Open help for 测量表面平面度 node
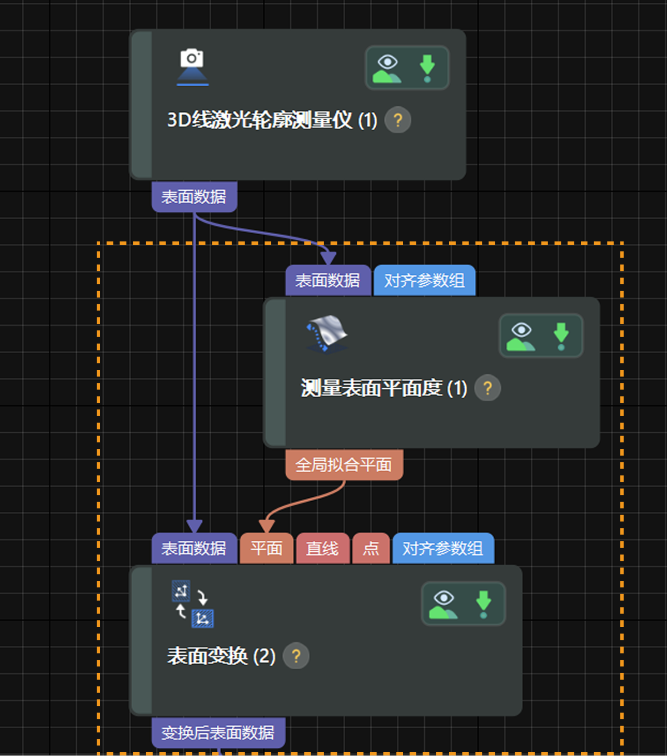 (487, 389)
